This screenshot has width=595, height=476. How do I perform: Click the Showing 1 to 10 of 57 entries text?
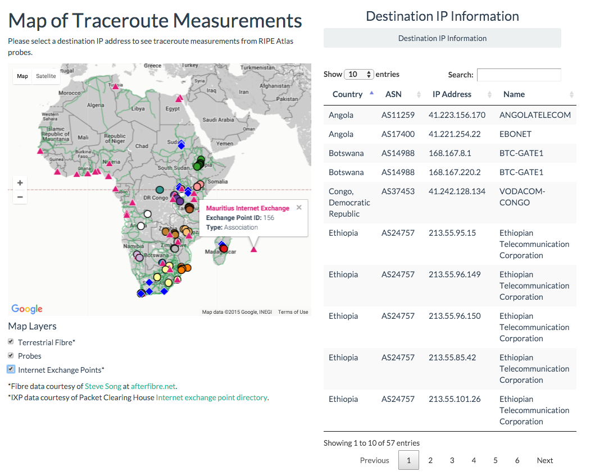[371, 443]
